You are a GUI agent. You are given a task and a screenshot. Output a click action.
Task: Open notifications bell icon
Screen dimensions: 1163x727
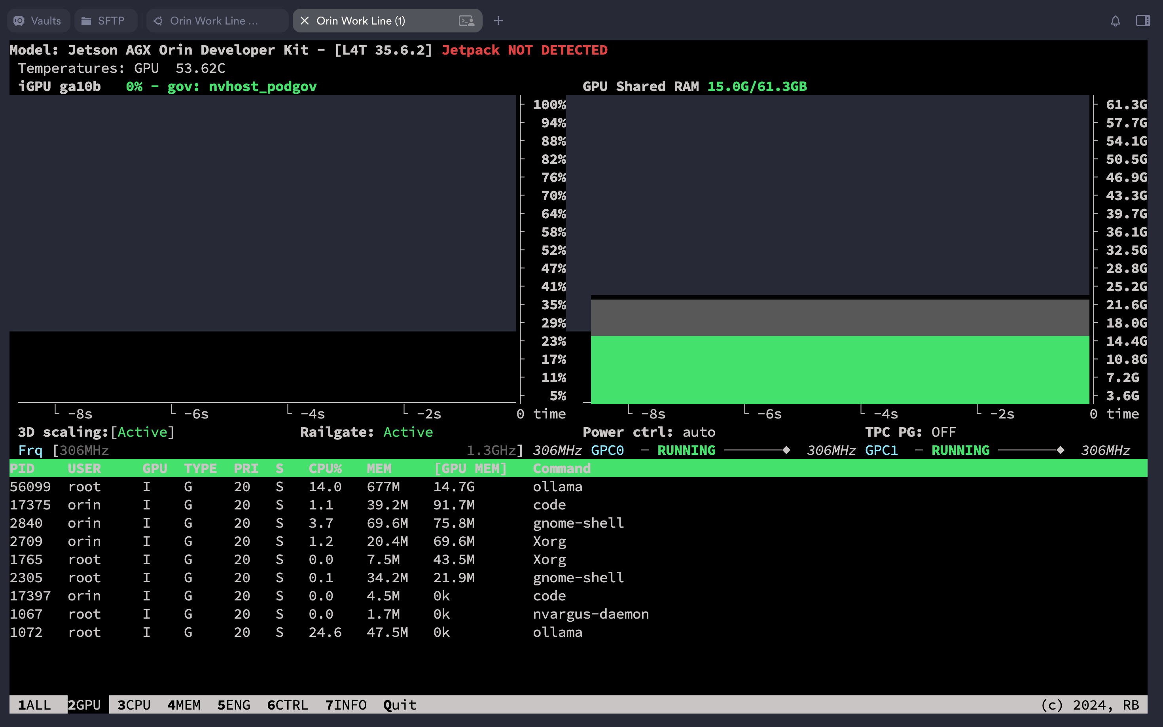pos(1116,21)
